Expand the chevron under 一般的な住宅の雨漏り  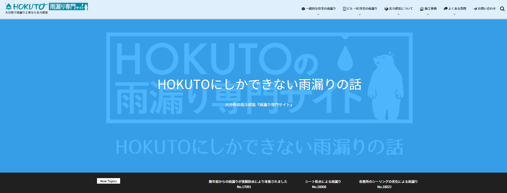[318, 14]
